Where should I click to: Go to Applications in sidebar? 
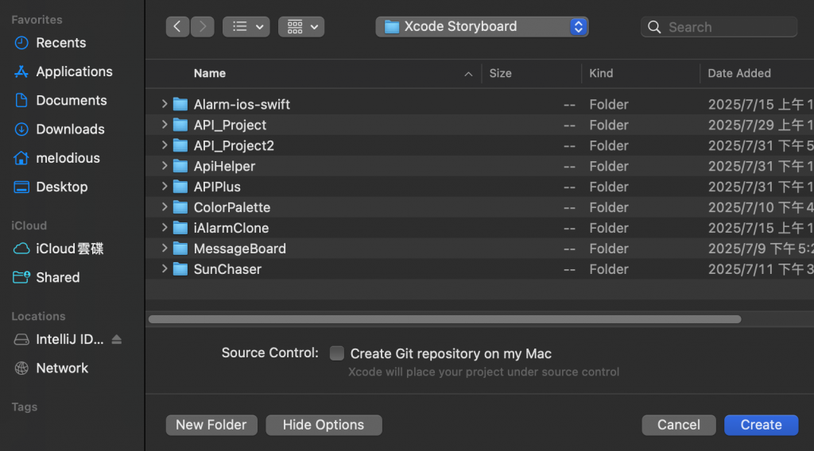[x=73, y=71]
